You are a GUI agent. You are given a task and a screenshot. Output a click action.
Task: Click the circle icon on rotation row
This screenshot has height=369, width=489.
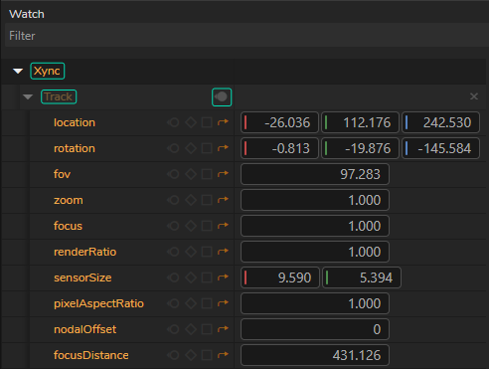(173, 148)
